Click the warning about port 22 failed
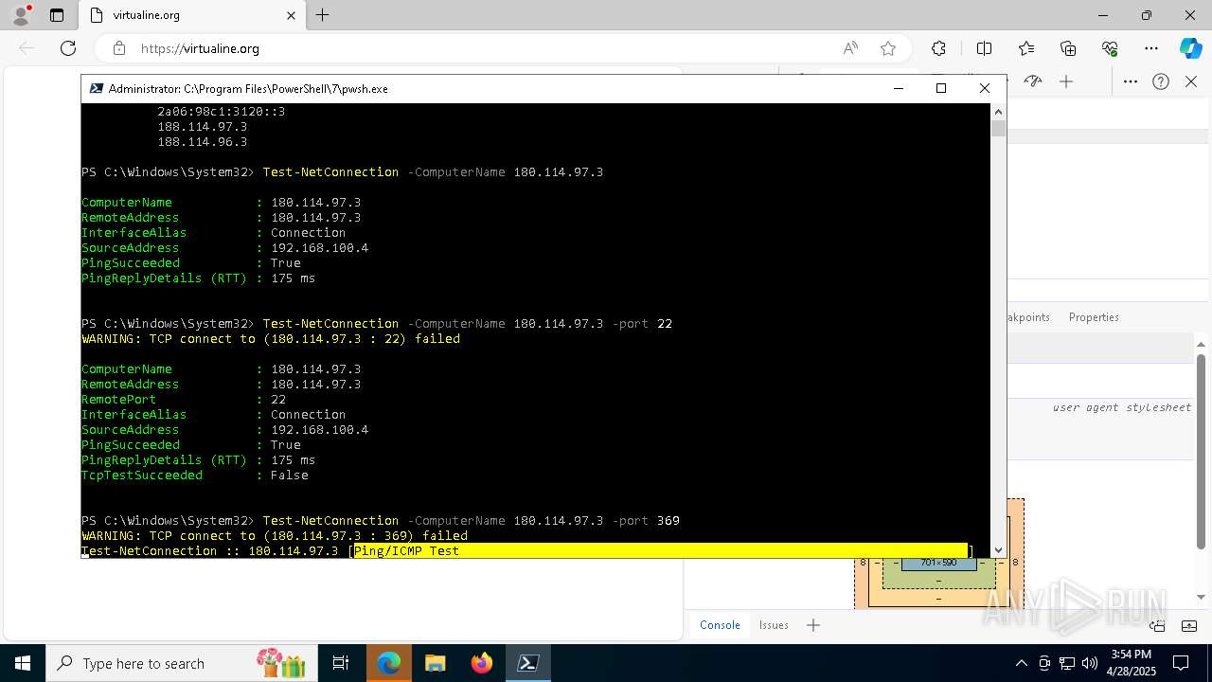1212x682 pixels. [x=271, y=339]
